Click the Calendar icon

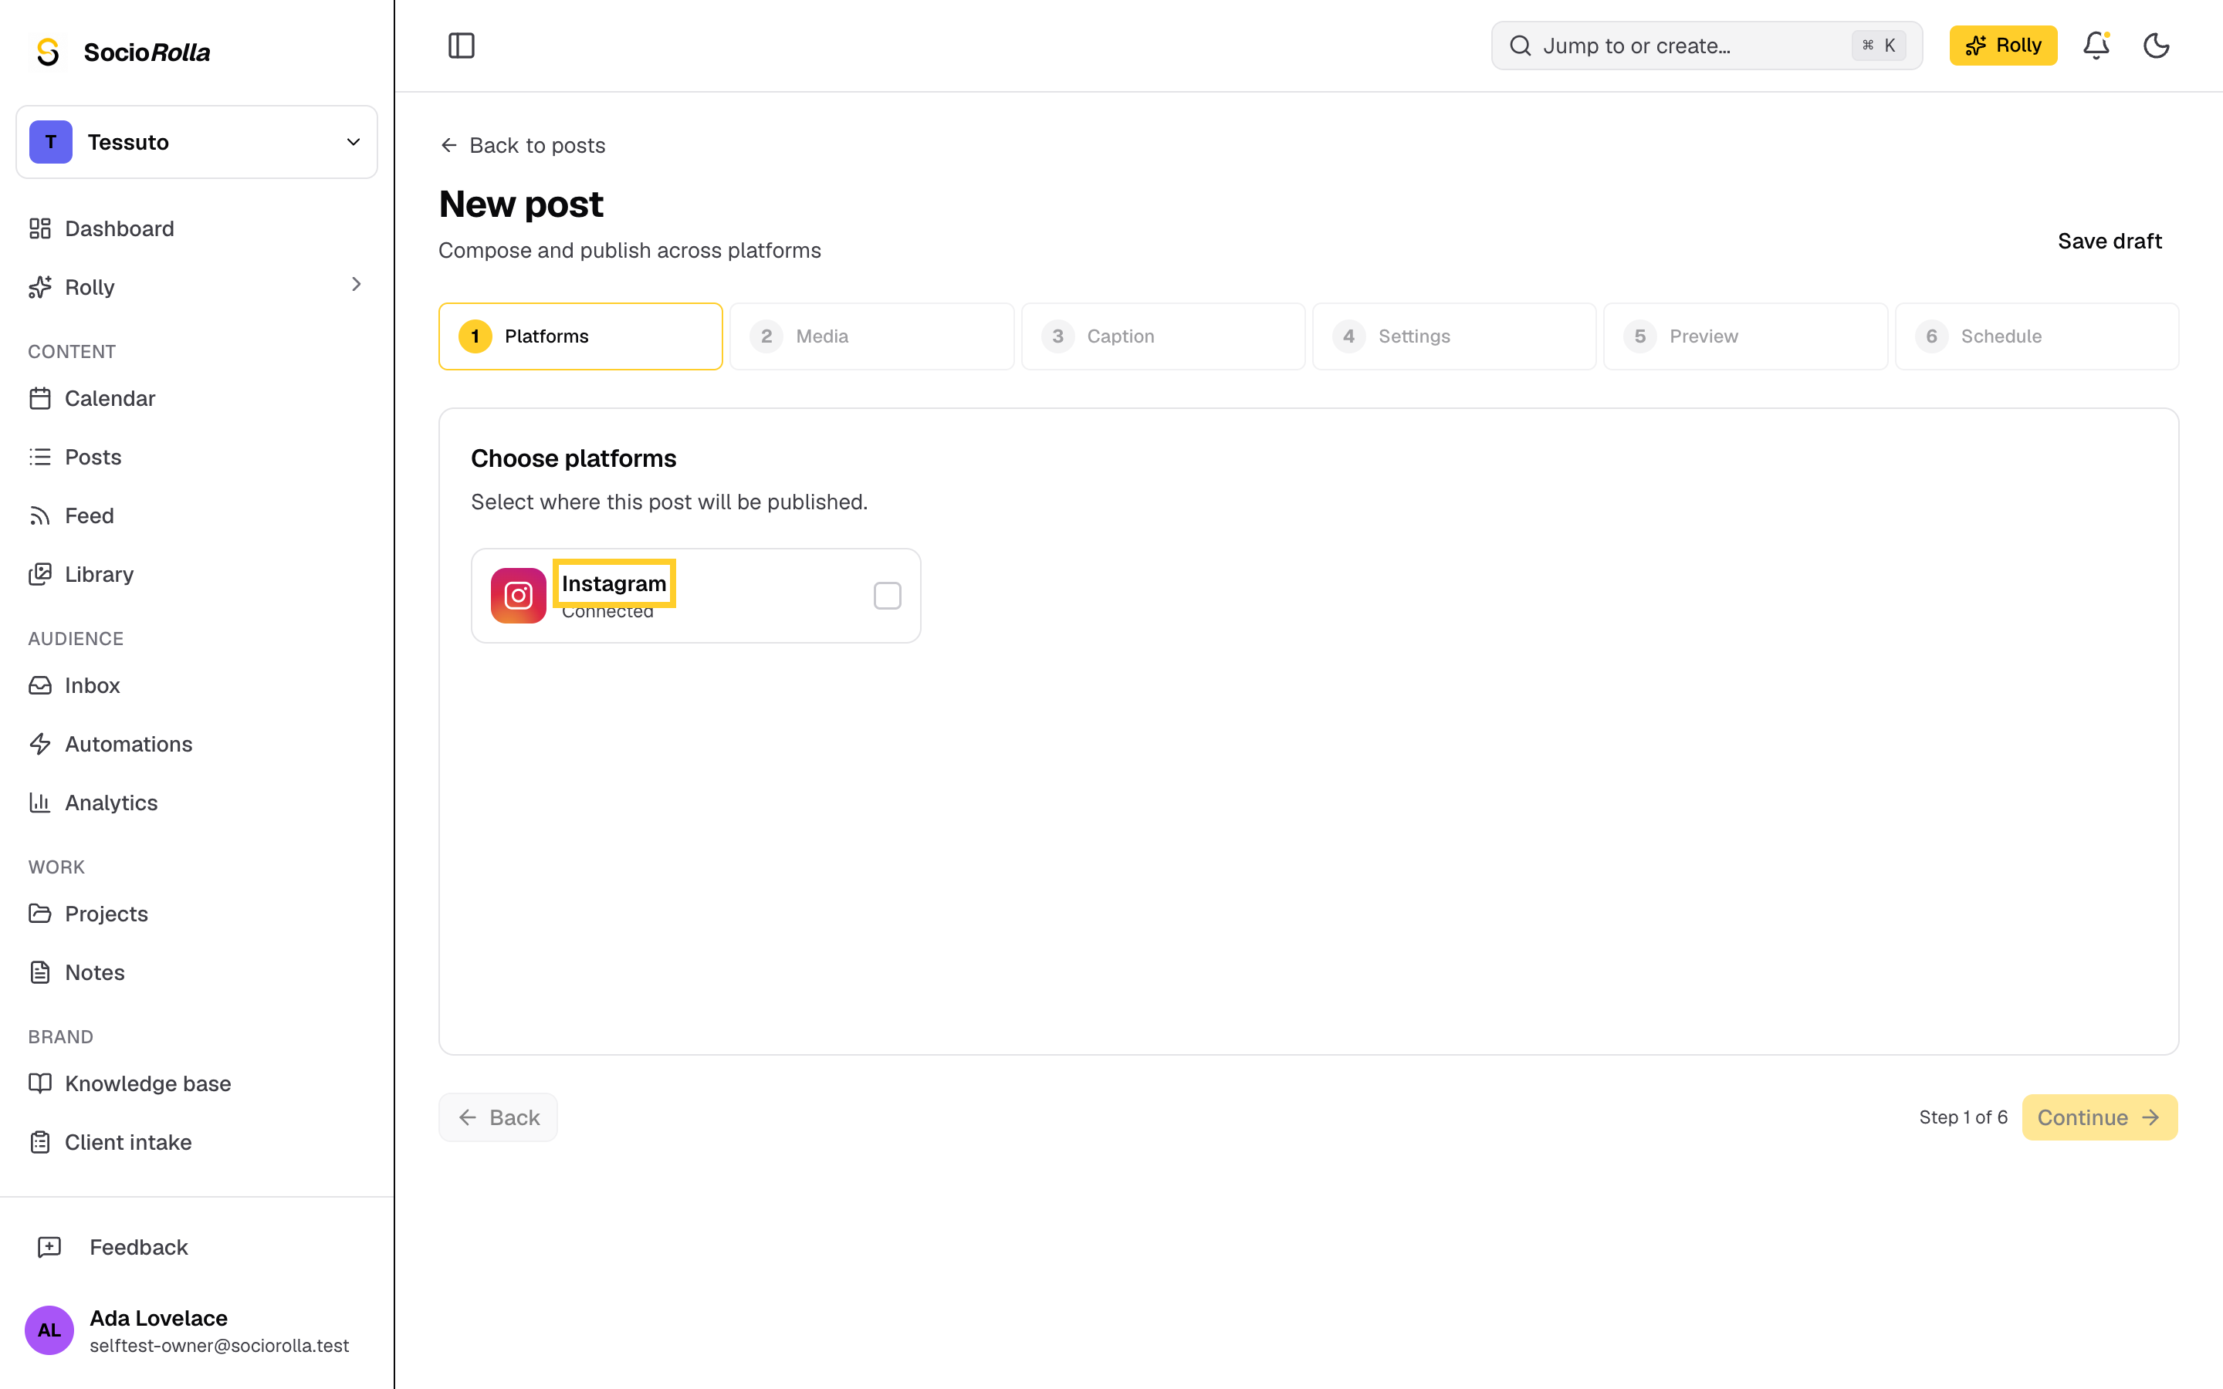tap(40, 397)
